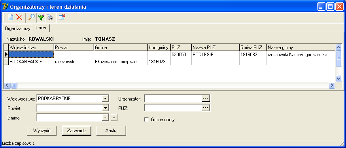Click the grid's horizontal scrollbar thumb
The image size is (346, 148).
(14, 85)
